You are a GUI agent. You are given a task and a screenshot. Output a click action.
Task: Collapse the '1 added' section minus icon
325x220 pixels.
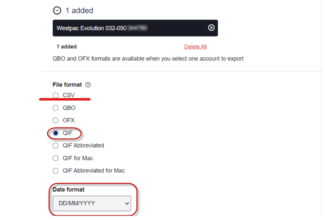coord(57,11)
